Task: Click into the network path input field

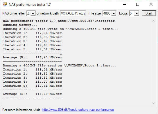Action: [73, 13]
